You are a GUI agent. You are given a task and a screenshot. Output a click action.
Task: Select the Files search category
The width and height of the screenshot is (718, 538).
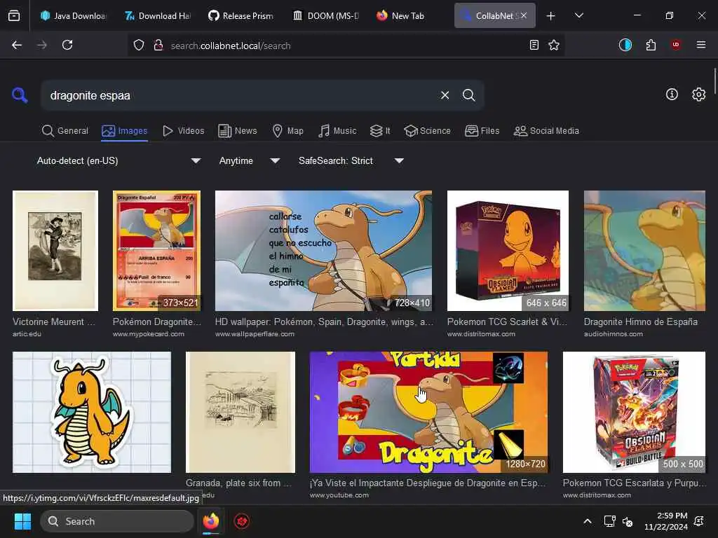click(x=482, y=131)
